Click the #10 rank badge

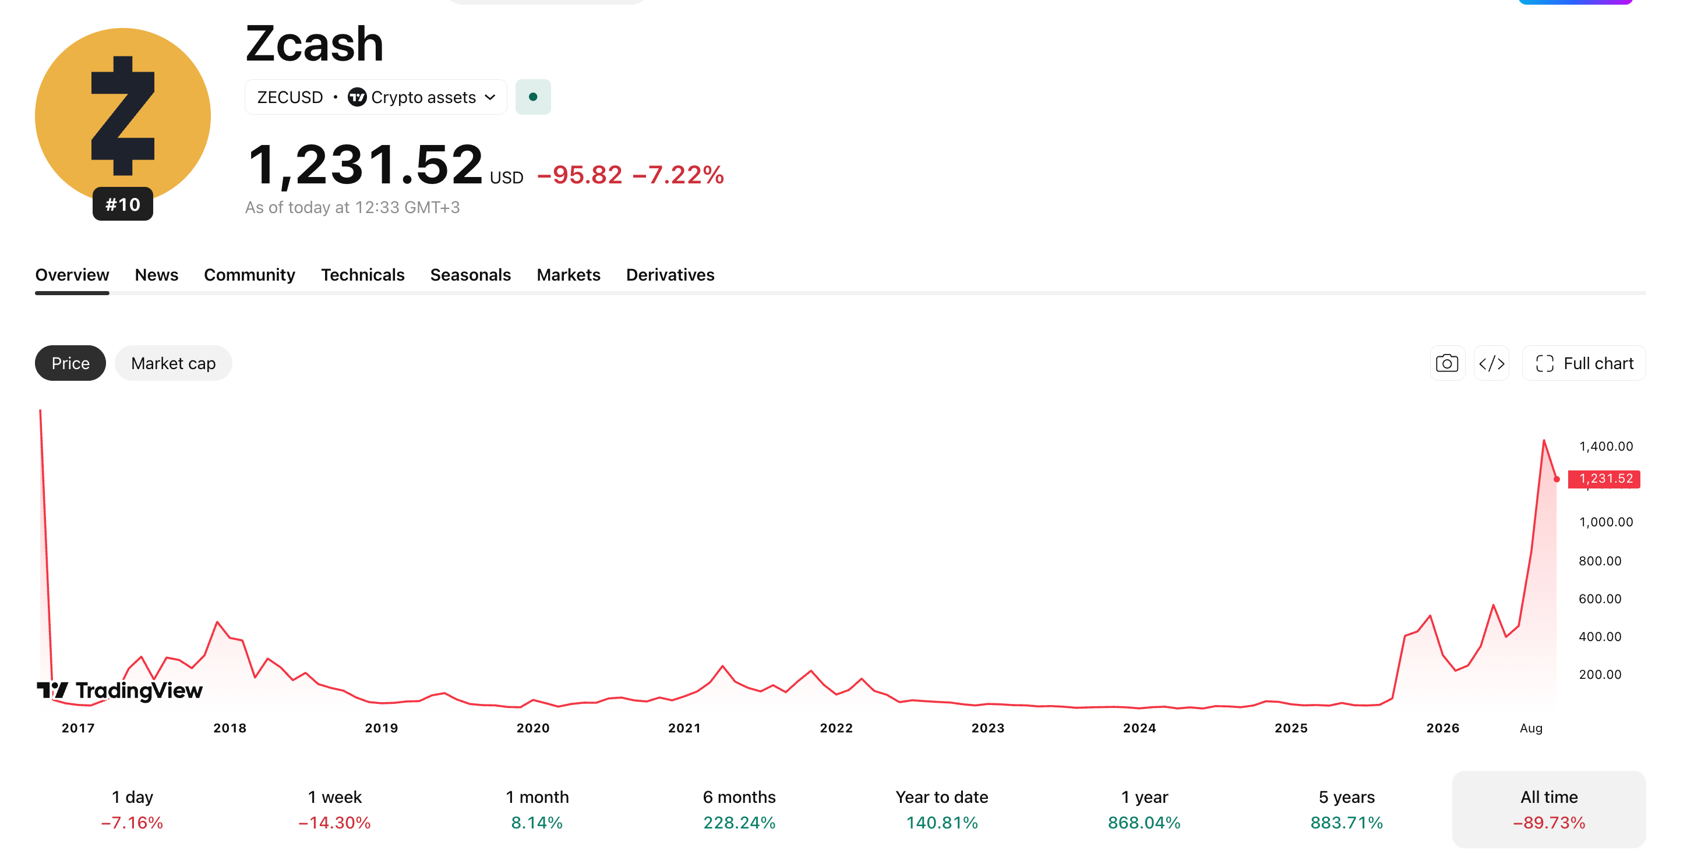(122, 204)
